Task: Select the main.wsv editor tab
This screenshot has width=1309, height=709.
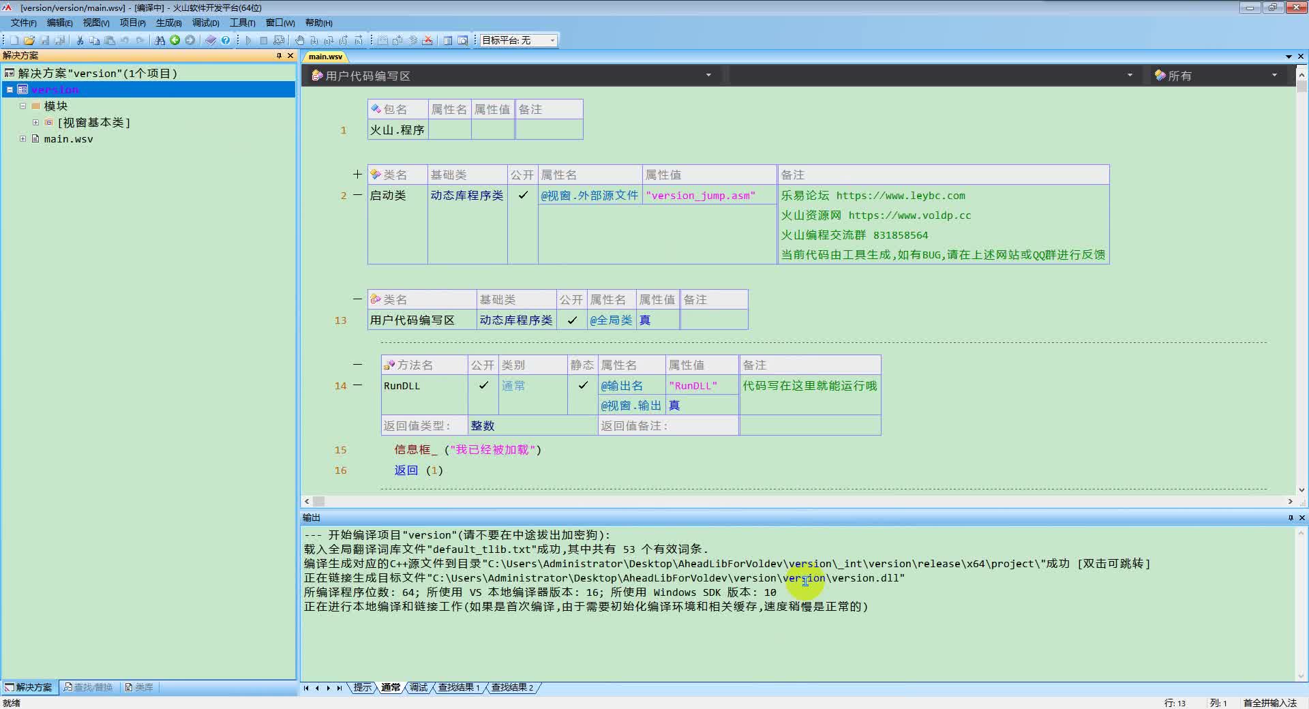Action: (x=325, y=57)
